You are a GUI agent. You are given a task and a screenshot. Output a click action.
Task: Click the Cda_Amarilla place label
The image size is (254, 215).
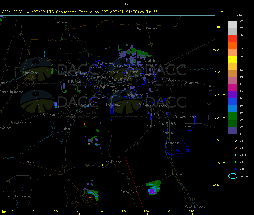pos(21,122)
